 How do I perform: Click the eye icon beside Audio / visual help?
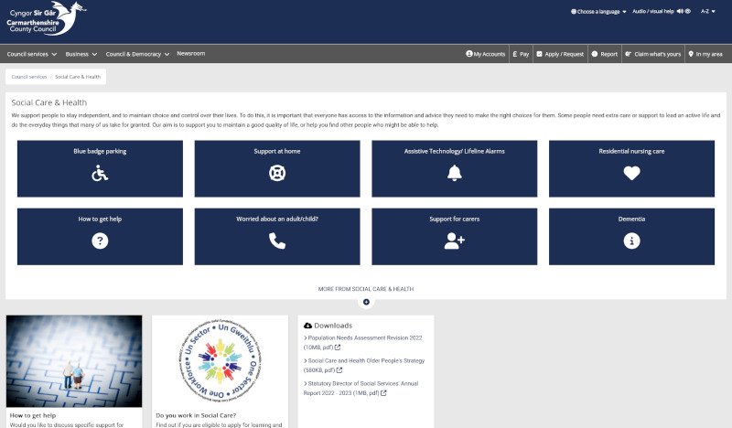pyautogui.click(x=688, y=11)
